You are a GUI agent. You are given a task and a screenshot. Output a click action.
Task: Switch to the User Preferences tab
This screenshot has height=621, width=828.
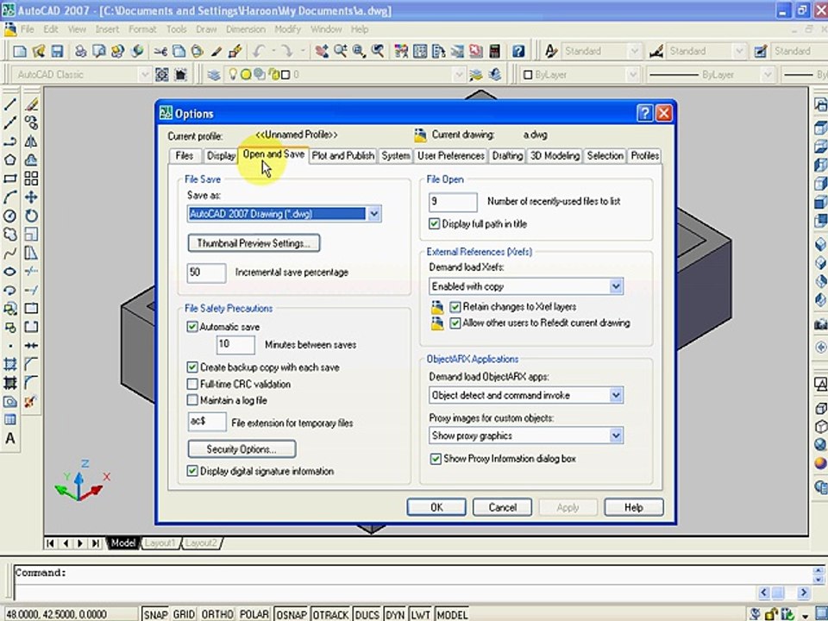click(451, 156)
